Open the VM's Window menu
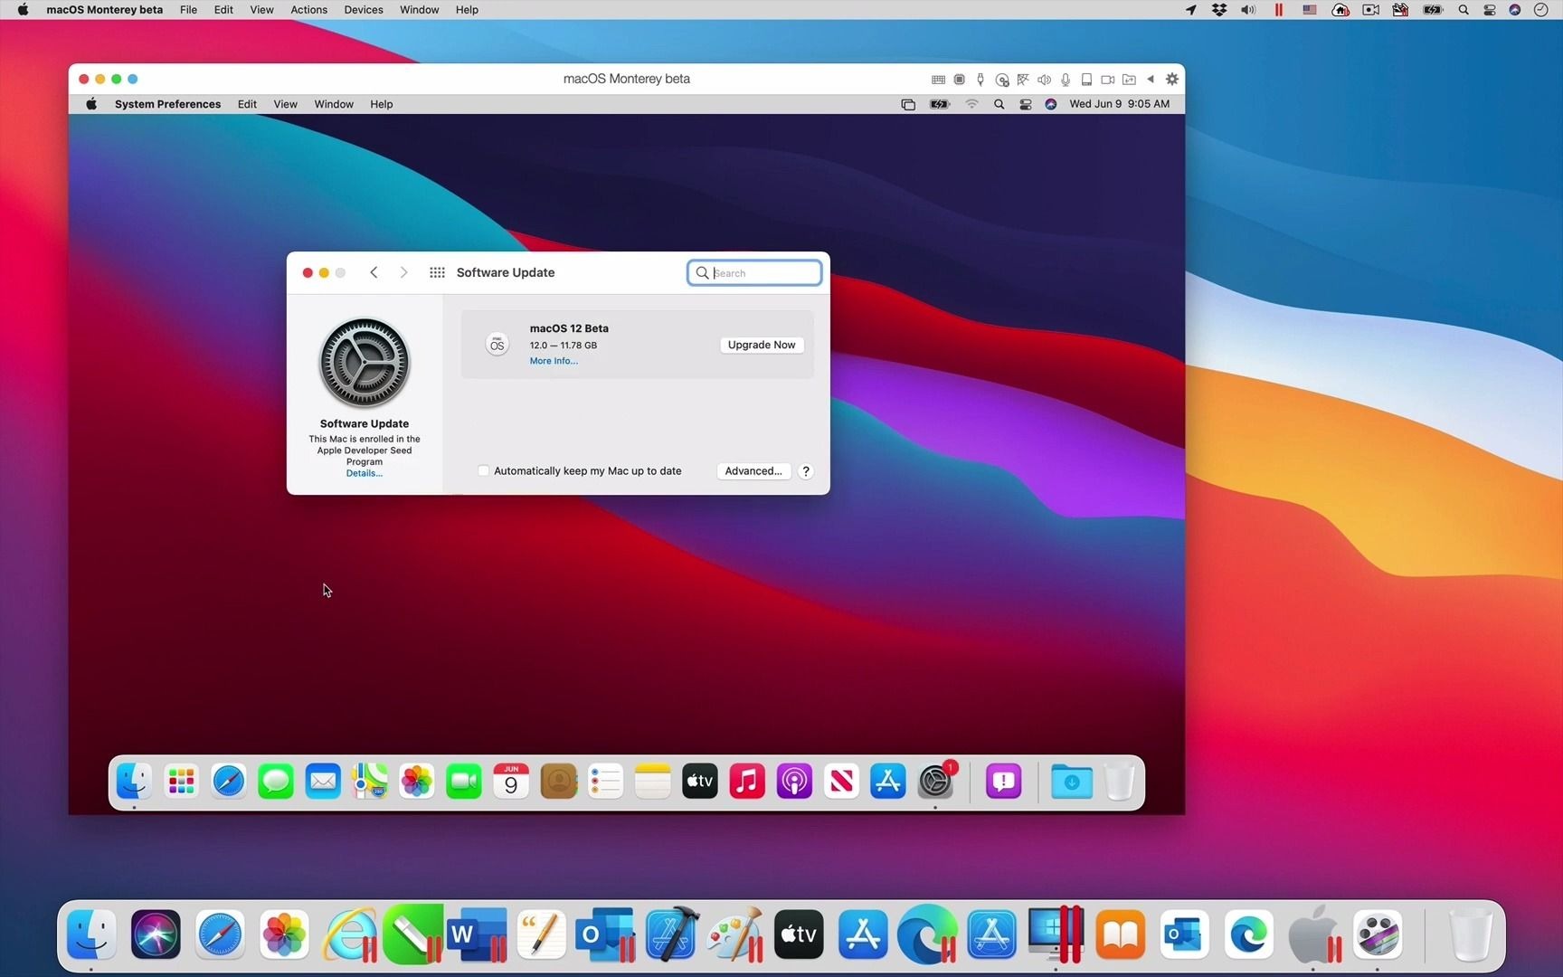 tap(334, 104)
